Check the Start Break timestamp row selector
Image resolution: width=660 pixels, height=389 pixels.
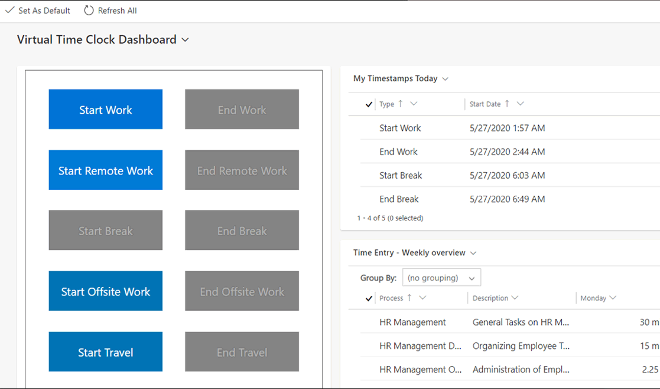pyautogui.click(x=369, y=175)
